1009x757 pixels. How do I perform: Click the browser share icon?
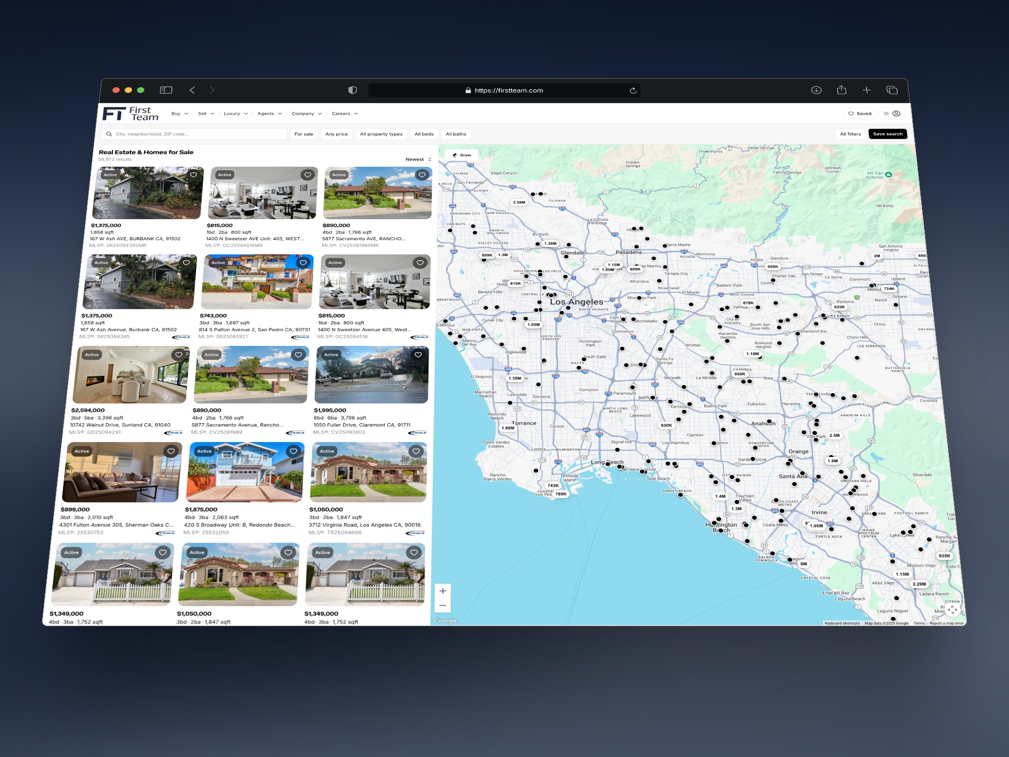coord(842,90)
